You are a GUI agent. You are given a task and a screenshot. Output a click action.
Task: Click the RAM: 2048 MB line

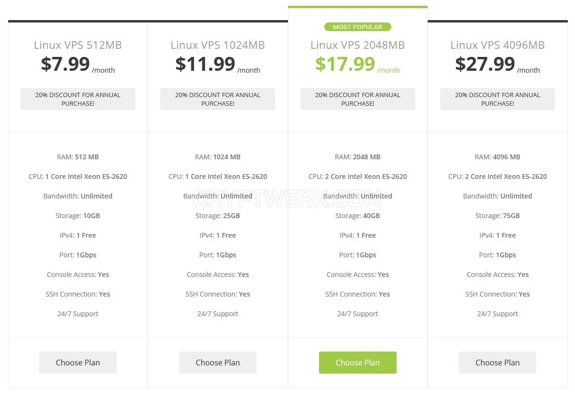click(358, 157)
